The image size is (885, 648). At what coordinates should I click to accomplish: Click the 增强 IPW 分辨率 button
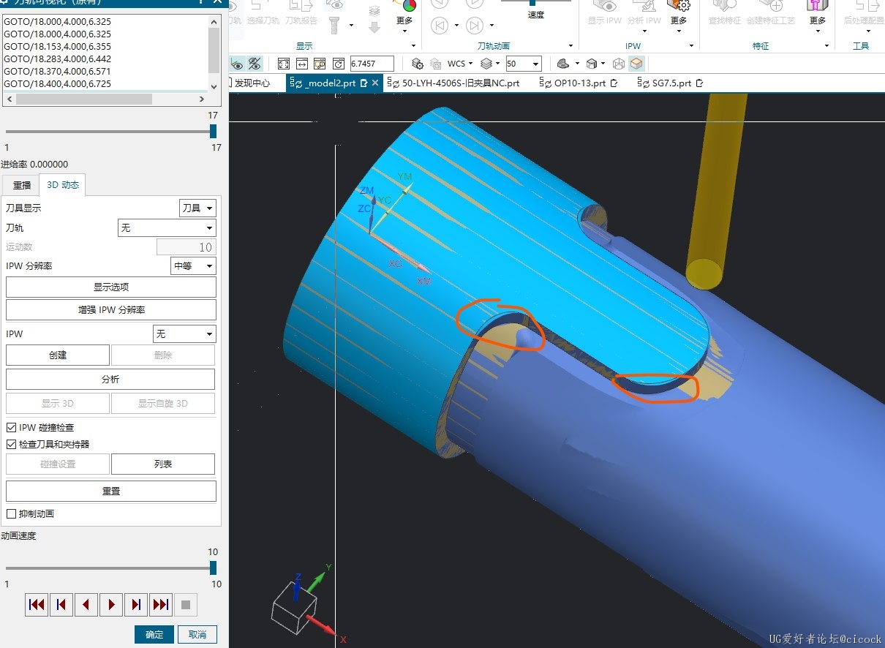click(111, 309)
